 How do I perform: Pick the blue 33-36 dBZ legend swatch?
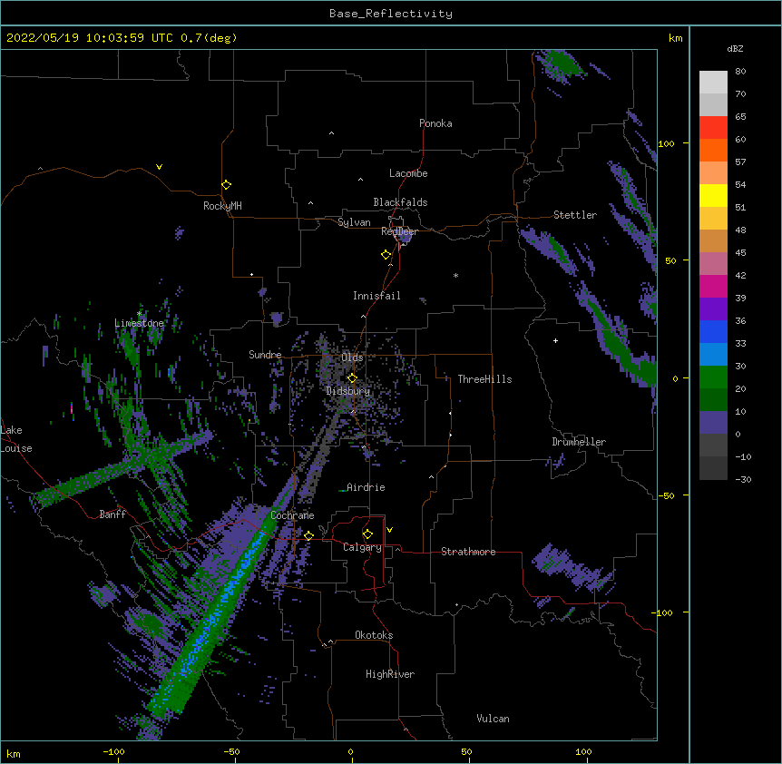click(713, 331)
